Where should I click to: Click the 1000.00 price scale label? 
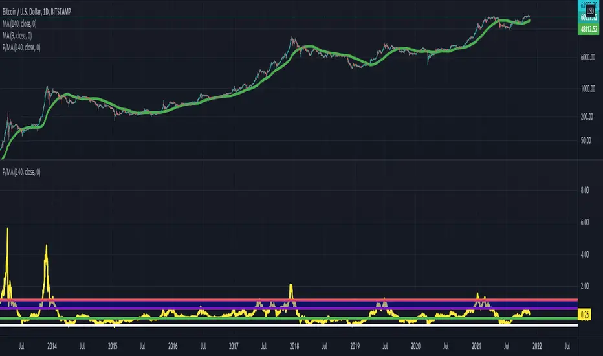[x=587, y=89]
